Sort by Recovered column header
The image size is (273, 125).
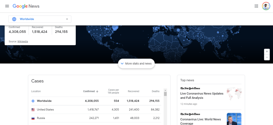click(x=134, y=91)
